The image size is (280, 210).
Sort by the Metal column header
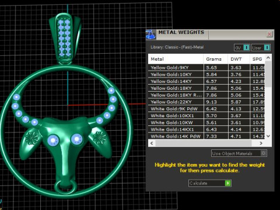[x=176, y=59]
